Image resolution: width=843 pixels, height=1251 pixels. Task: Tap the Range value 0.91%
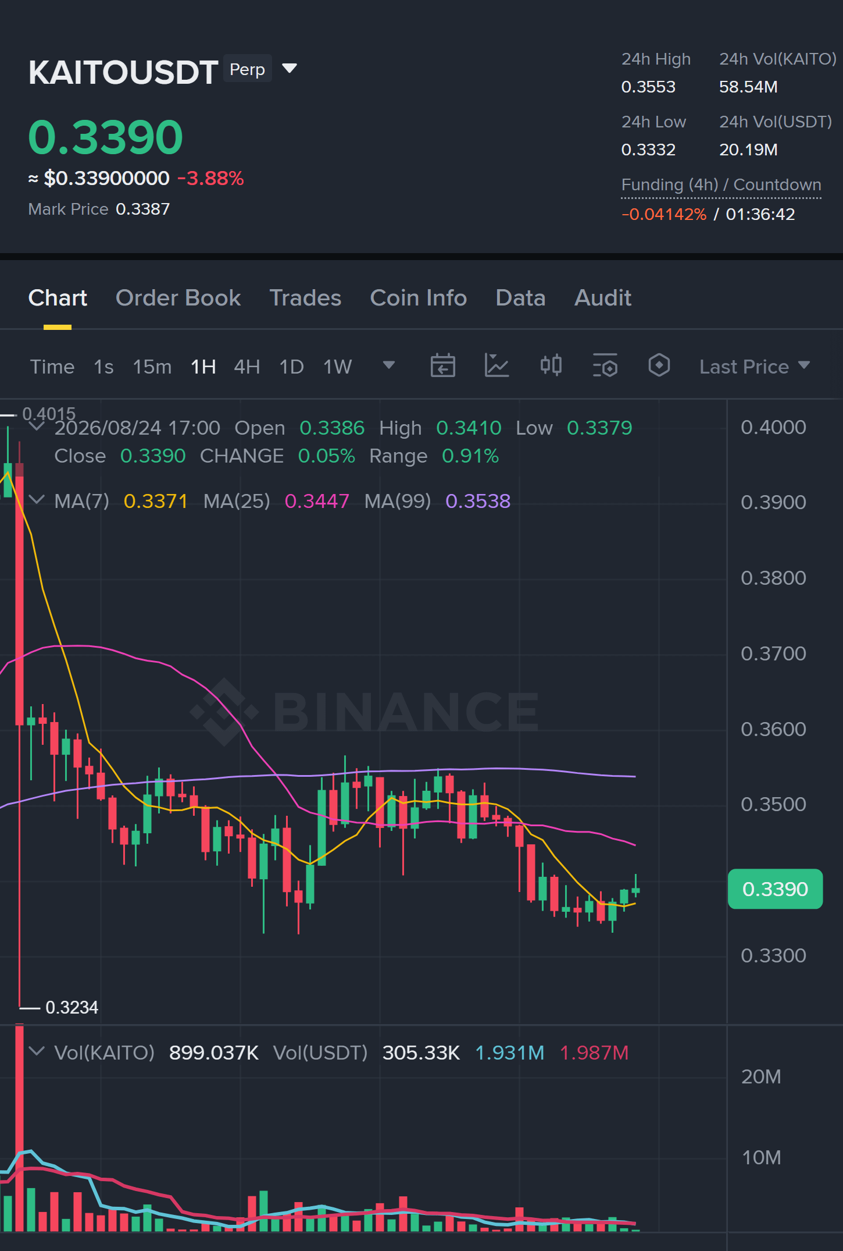pyautogui.click(x=470, y=456)
